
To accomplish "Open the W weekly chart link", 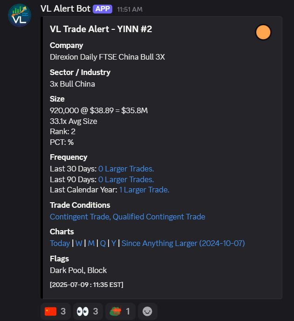I will [79, 243].
